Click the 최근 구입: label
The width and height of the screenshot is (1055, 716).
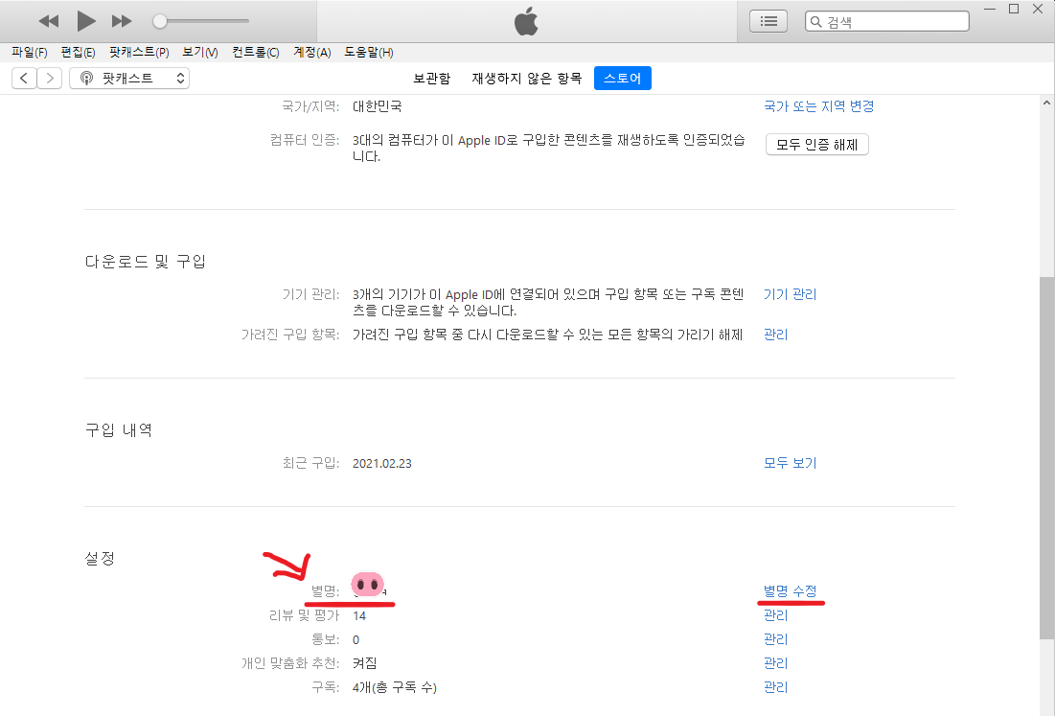pos(310,463)
